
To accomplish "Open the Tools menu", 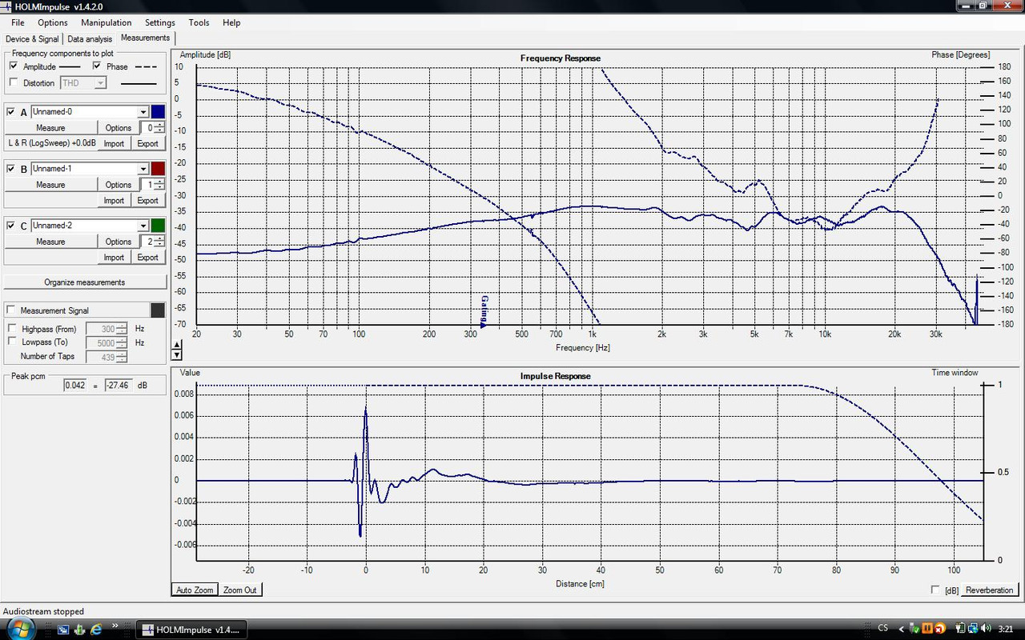I will 199,22.
